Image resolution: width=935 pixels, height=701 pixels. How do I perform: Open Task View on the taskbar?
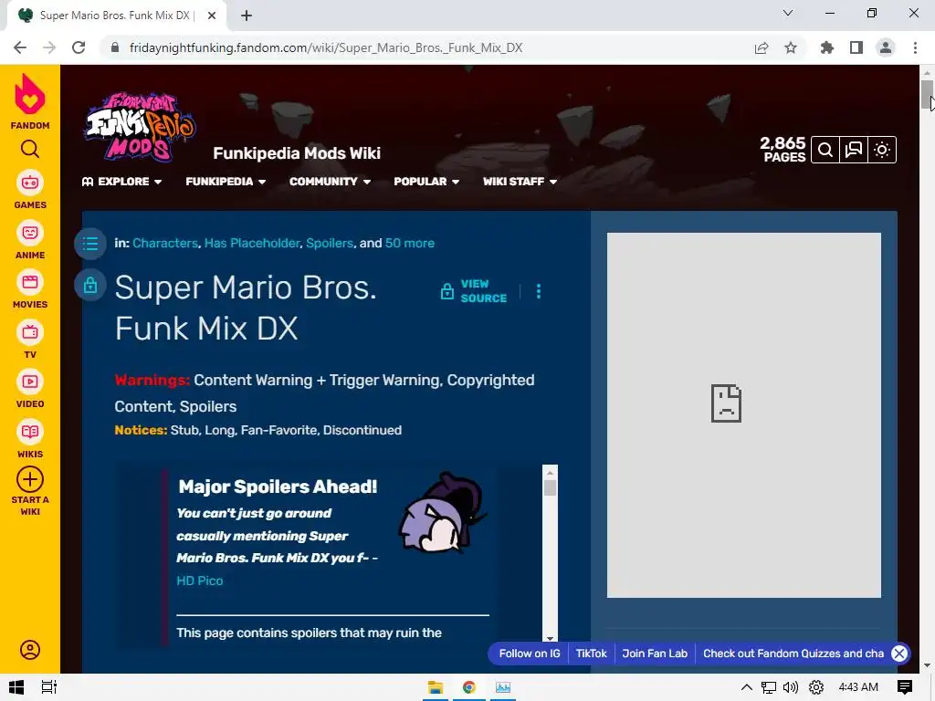[x=49, y=687]
